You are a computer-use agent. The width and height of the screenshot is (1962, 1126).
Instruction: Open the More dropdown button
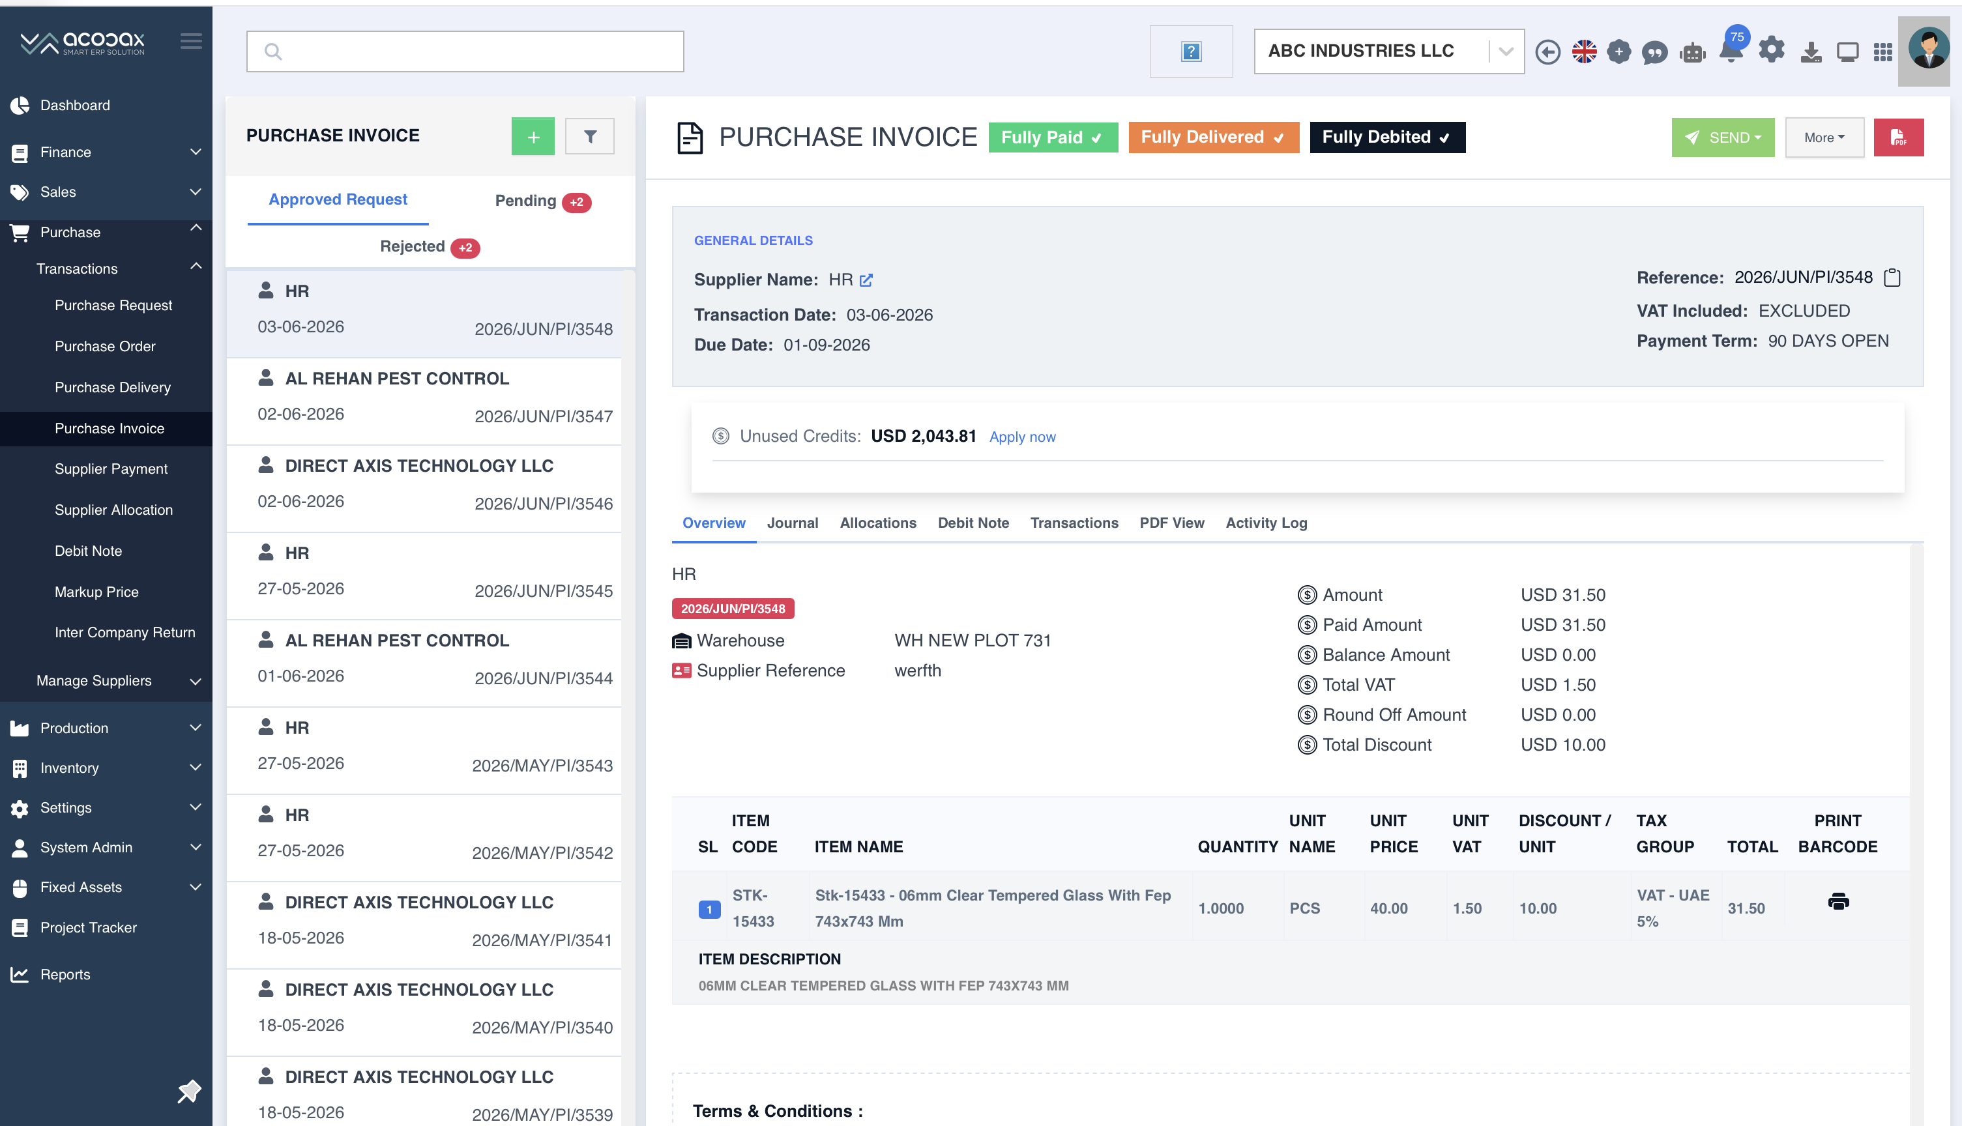tap(1824, 137)
